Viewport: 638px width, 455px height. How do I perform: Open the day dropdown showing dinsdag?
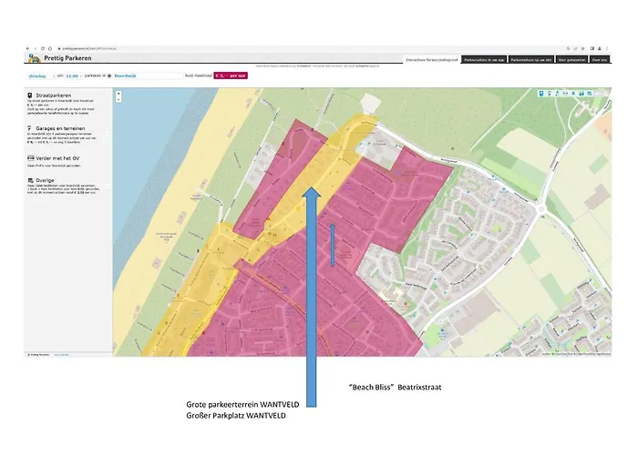point(38,76)
